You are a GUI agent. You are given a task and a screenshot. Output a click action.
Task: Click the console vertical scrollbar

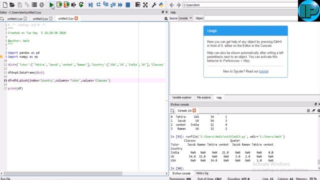point(318,162)
